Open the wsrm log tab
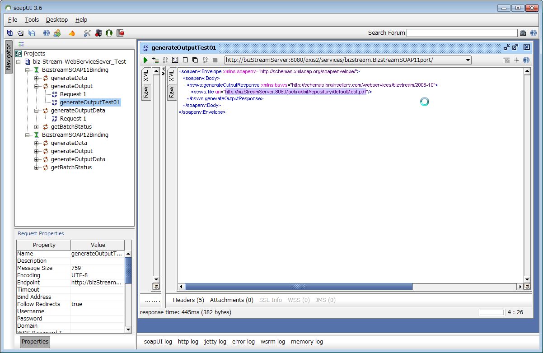This screenshot has width=543, height=353. click(x=273, y=342)
